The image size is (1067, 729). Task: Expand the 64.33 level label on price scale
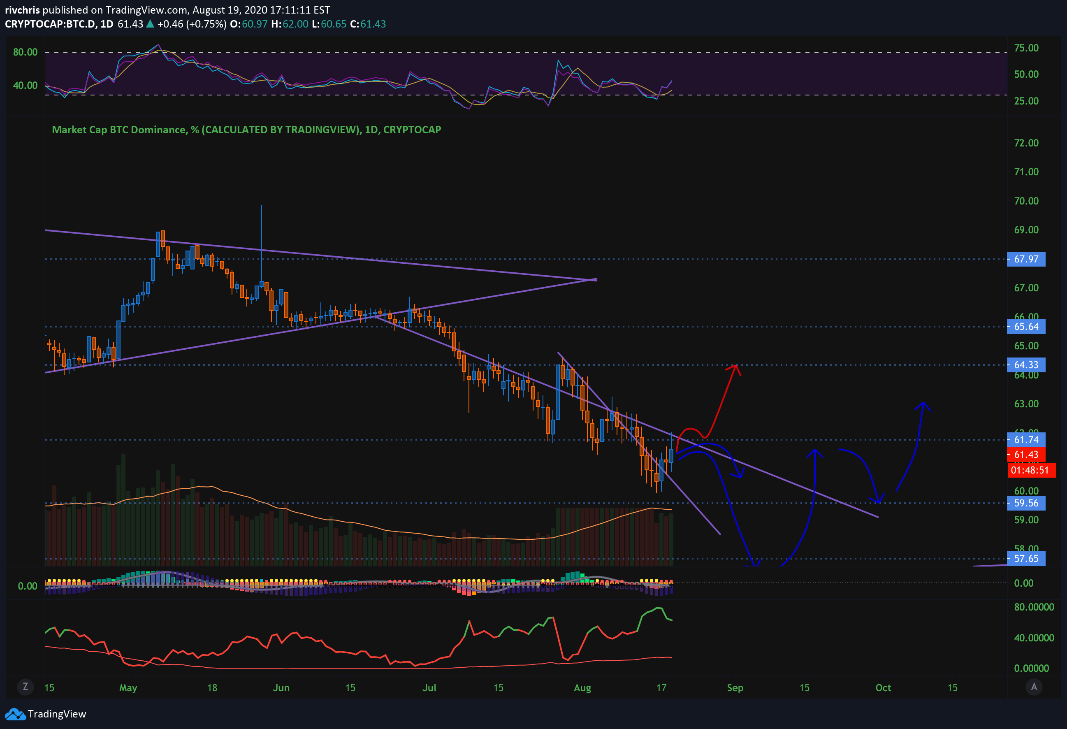pyautogui.click(x=1027, y=365)
